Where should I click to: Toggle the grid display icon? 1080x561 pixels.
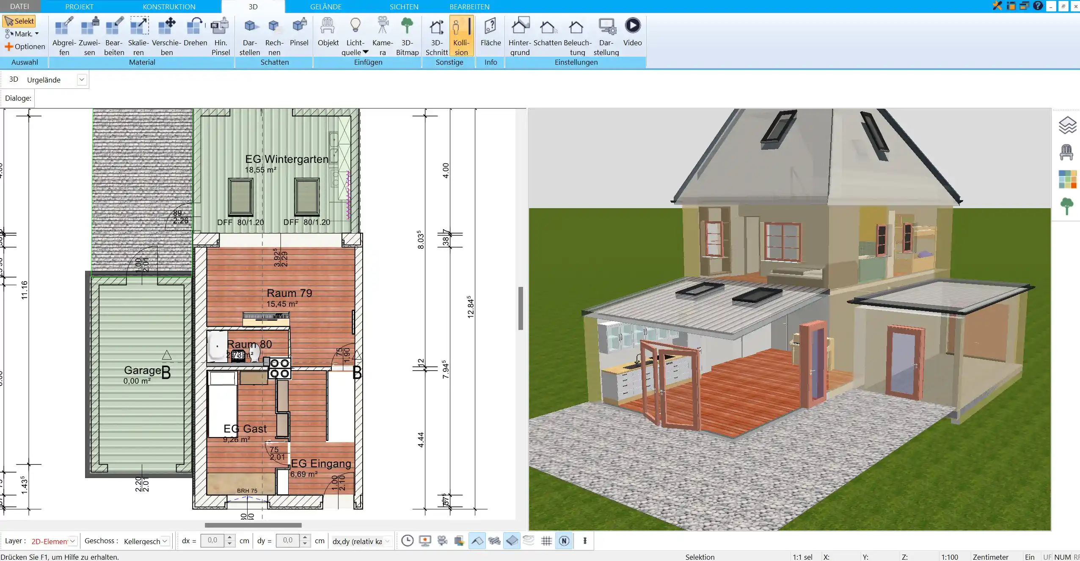click(546, 541)
